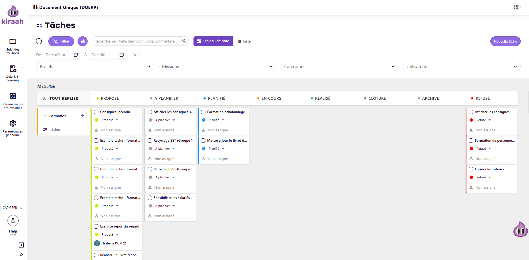Click TOUT REPLIER to collapse all
Screen dimensions: 529x260
(x=61, y=98)
